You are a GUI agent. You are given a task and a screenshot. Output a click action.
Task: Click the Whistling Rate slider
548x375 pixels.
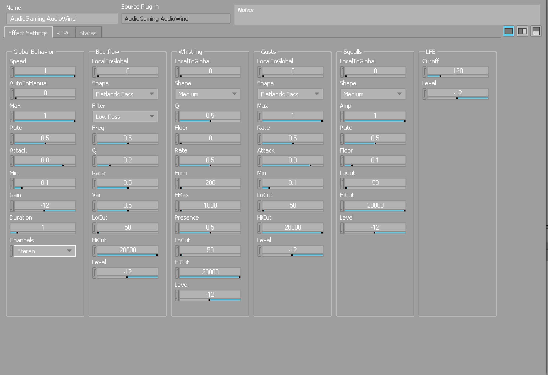210,161
